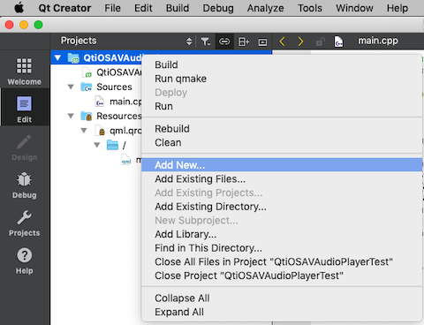This screenshot has width=424, height=325.
Task: Choose Add New...
Action: 282,165
